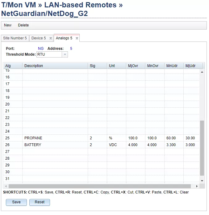The width and height of the screenshot is (209, 215).
Task: Close the Analogs 5 tab
Action: pyautogui.click(x=77, y=38)
